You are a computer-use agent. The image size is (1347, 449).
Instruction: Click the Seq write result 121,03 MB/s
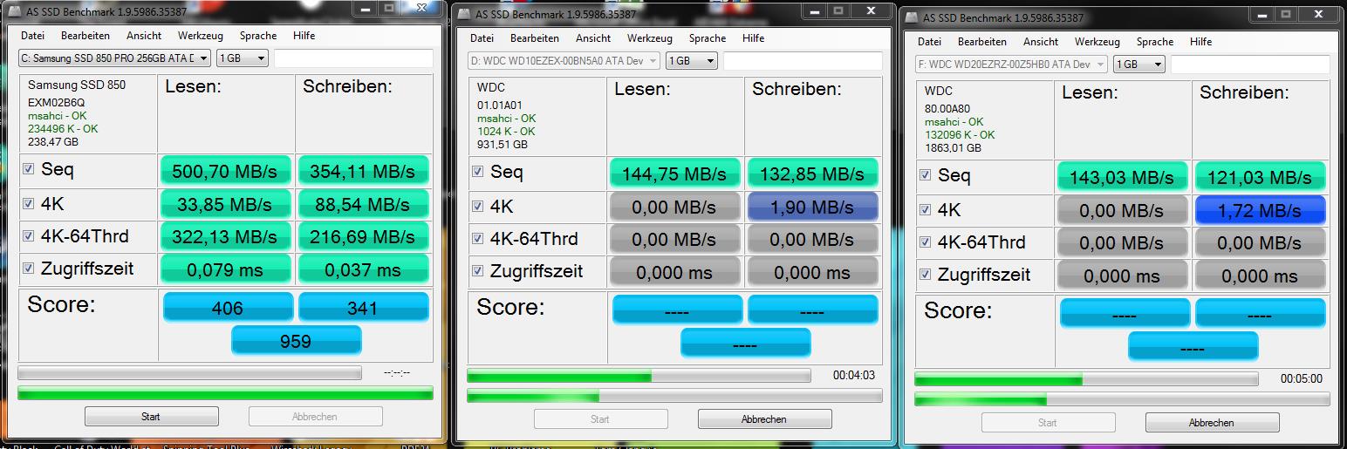[1260, 178]
